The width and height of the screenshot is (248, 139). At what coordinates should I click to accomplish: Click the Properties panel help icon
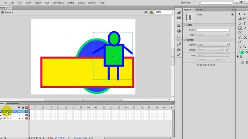tap(232, 15)
